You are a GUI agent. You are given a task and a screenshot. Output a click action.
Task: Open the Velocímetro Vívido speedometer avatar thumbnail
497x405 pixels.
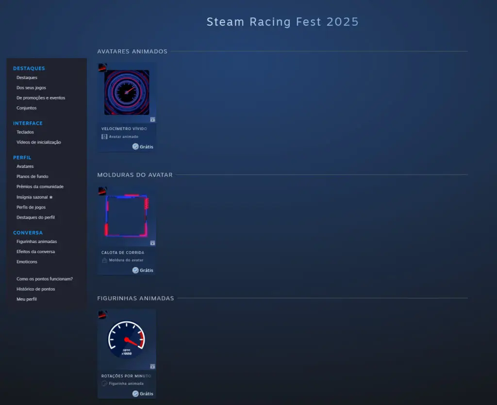(127, 93)
